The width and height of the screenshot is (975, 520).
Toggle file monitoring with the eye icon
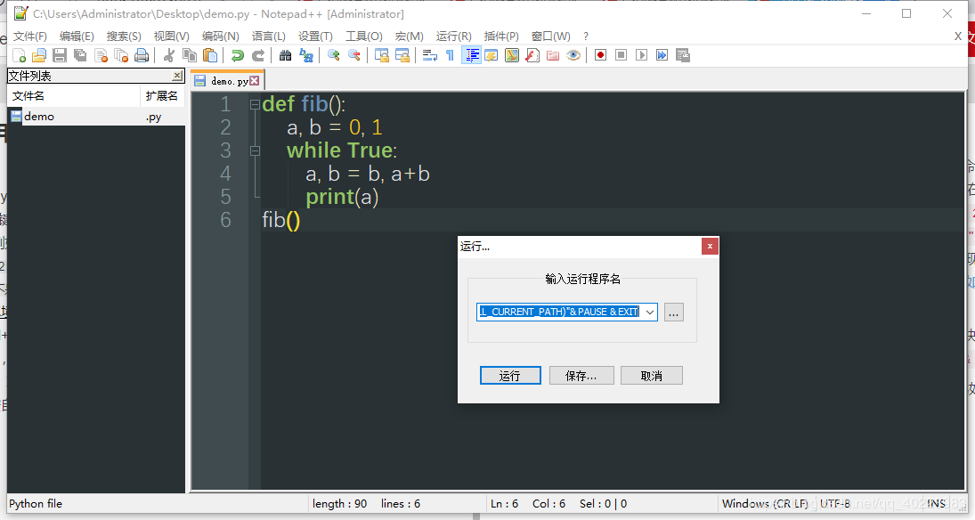pos(573,55)
